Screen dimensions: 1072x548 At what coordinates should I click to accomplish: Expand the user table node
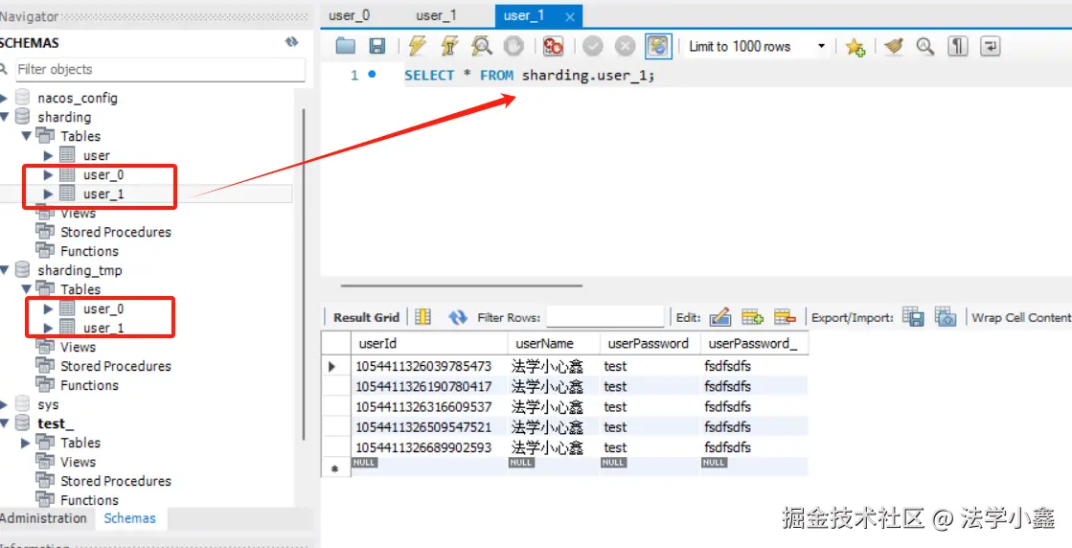pos(48,155)
